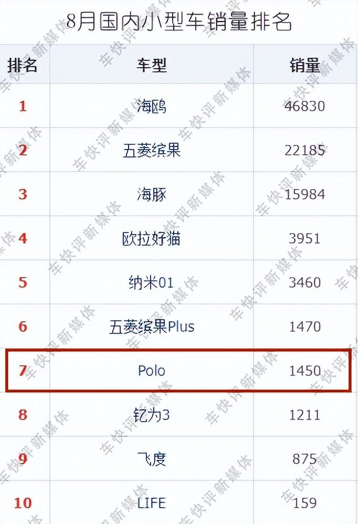Select the 15984 sales value

click(x=304, y=194)
